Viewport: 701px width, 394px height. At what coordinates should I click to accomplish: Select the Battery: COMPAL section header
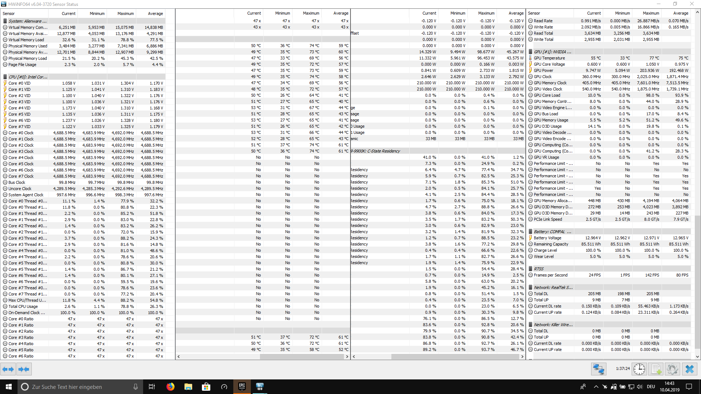(x=609, y=232)
